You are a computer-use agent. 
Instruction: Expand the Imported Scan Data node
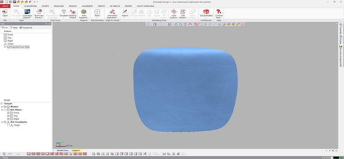pos(5,47)
